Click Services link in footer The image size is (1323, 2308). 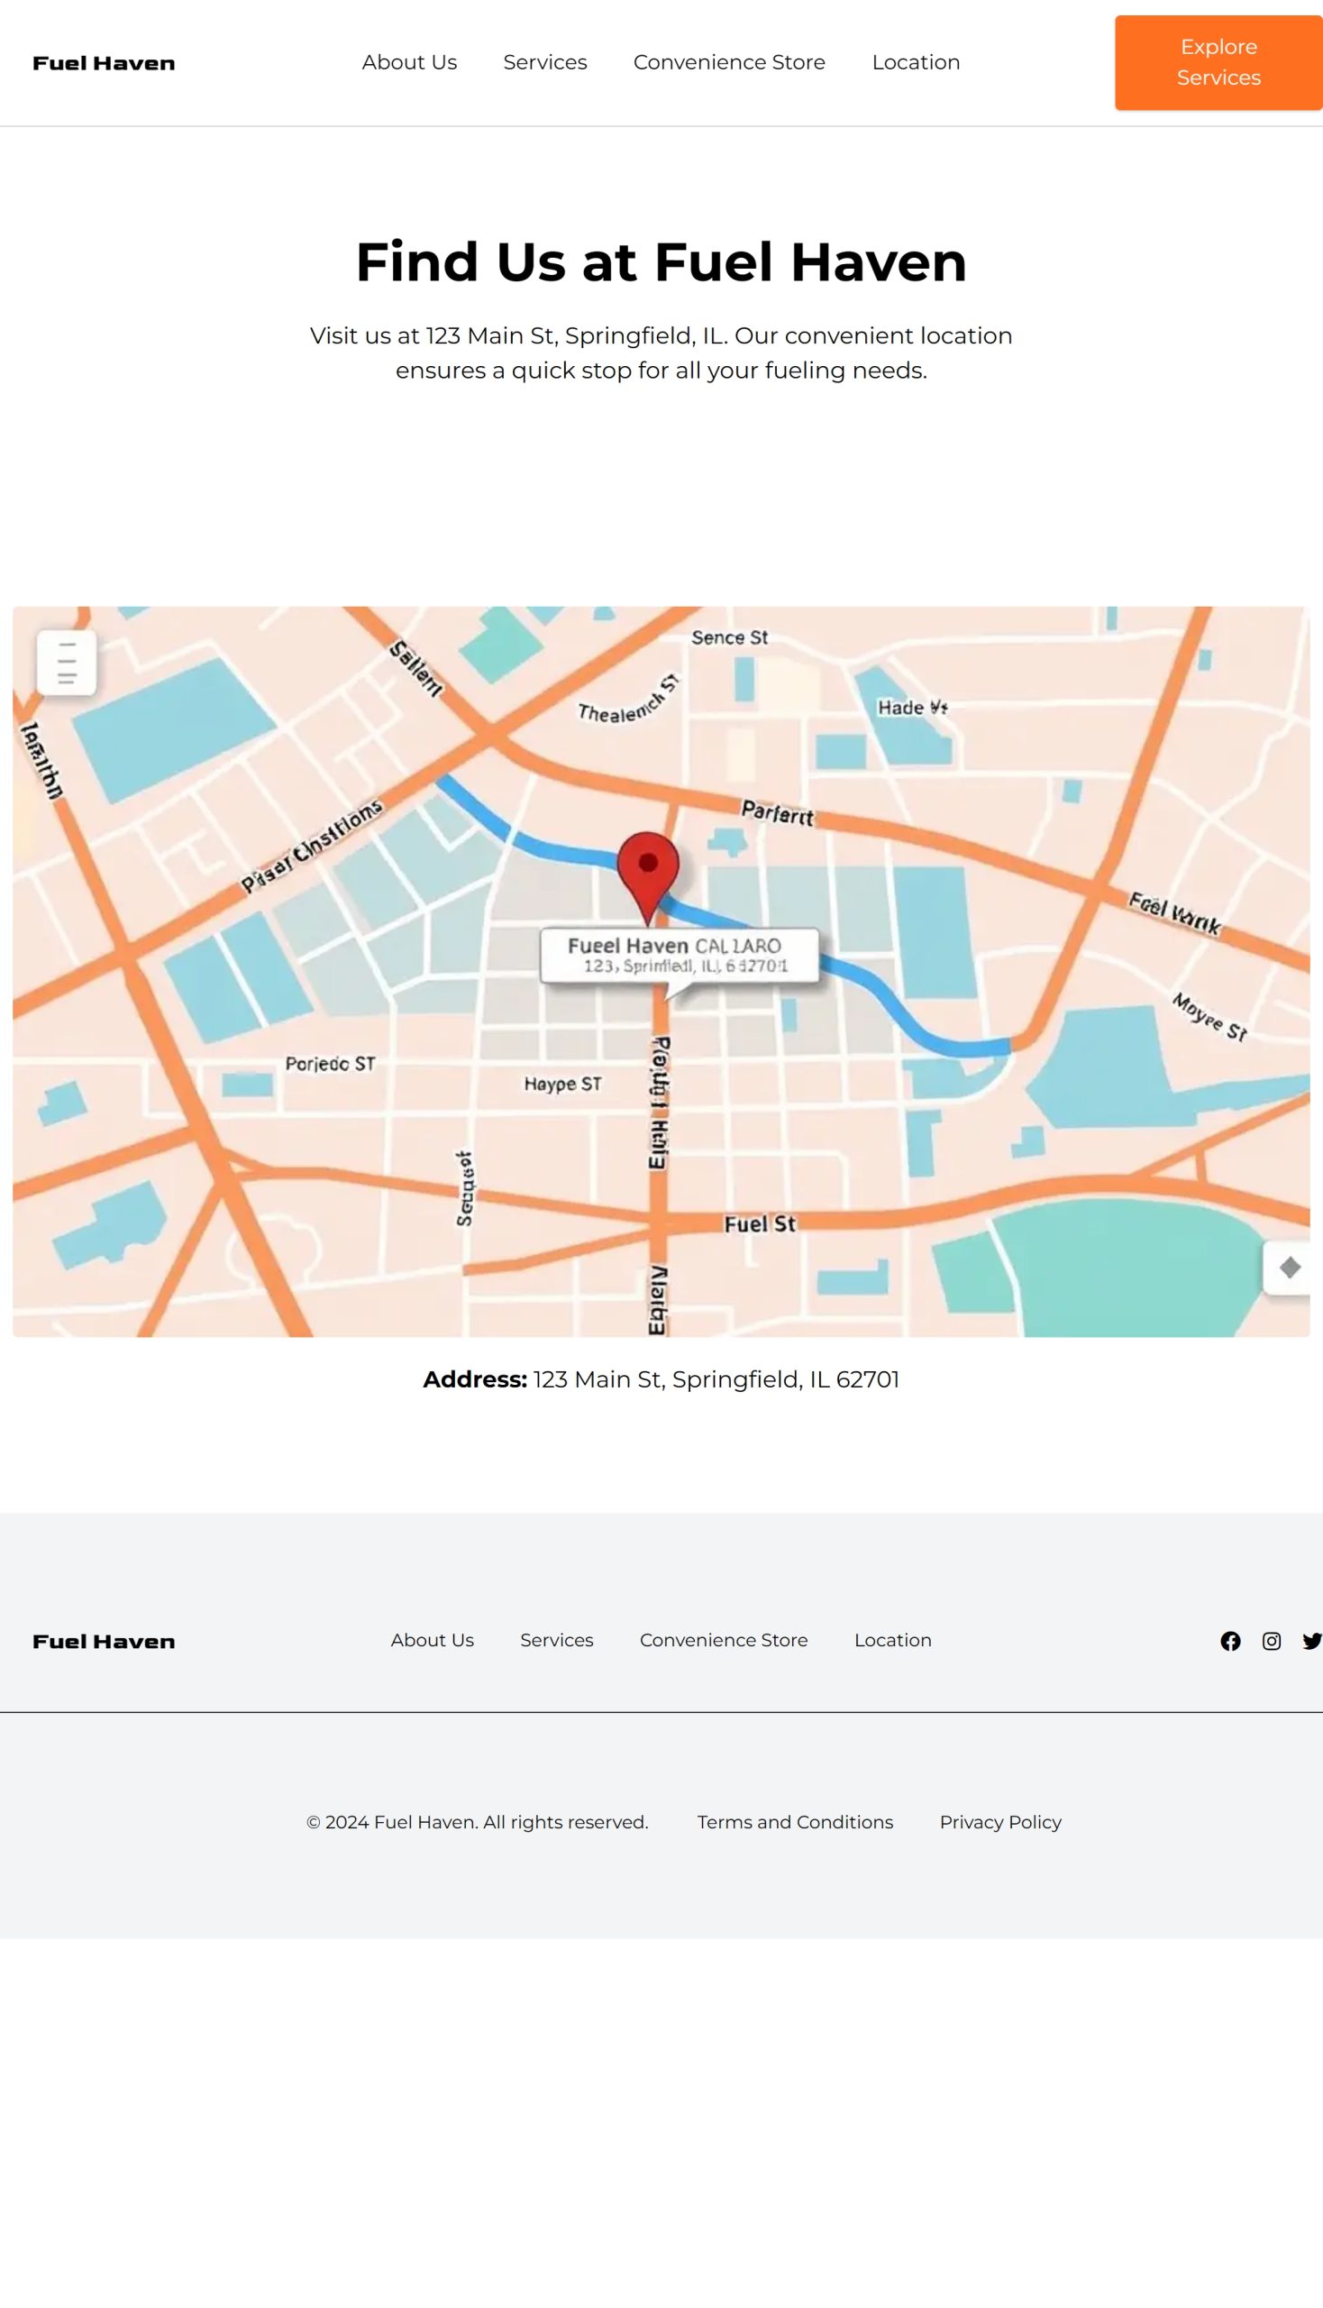(x=556, y=1641)
